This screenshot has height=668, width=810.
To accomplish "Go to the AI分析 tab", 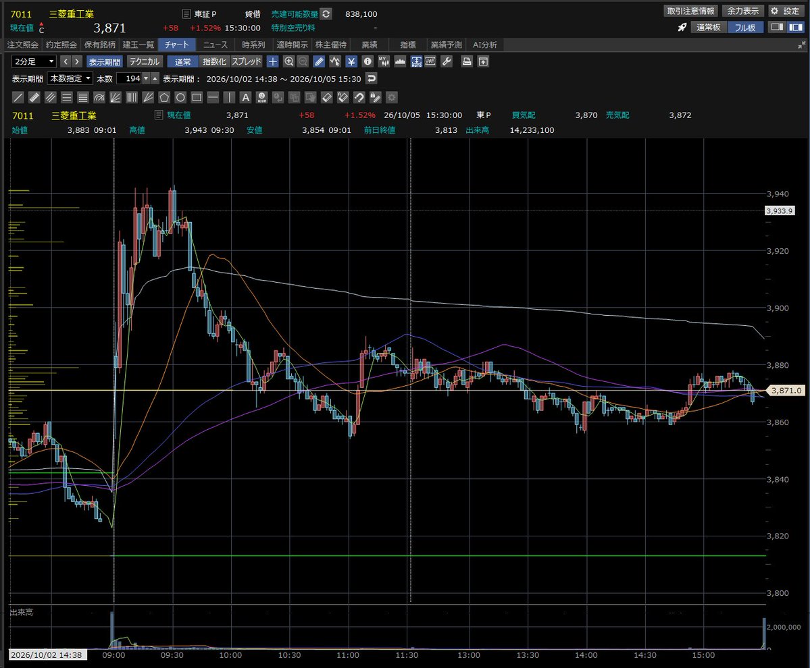I will pyautogui.click(x=484, y=45).
